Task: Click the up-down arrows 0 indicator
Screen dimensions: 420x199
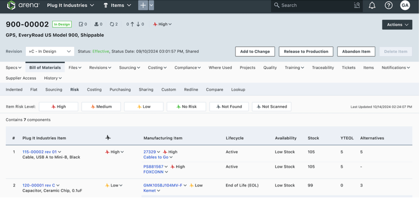Action: click(135, 24)
